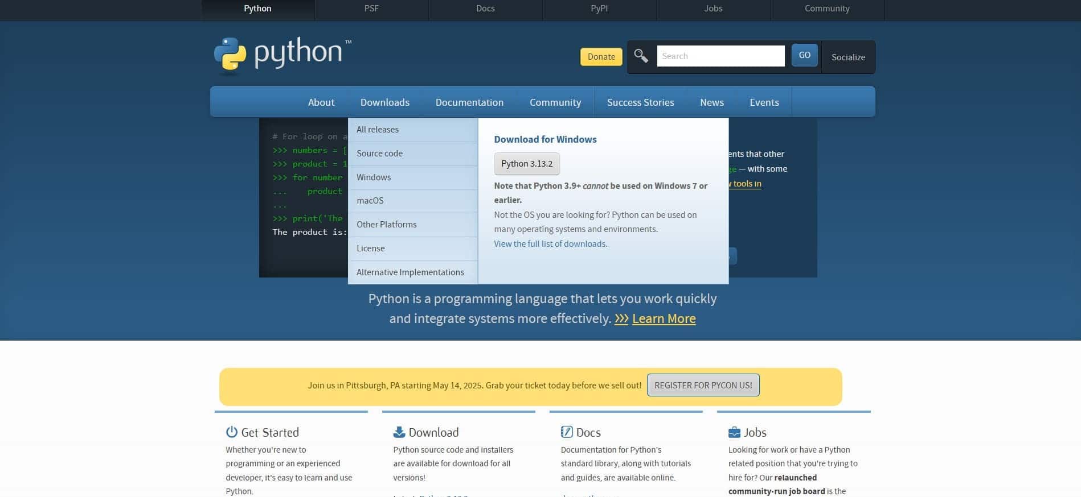Select License in Downloads menu
The width and height of the screenshot is (1081, 497).
[413, 248]
